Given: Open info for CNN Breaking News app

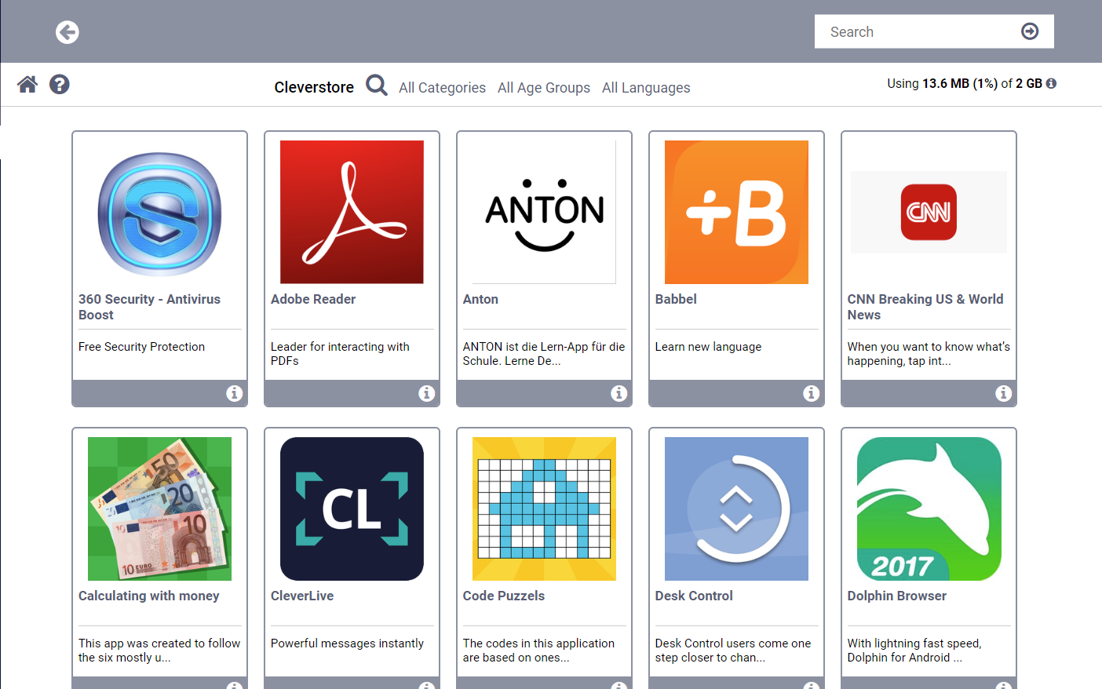Looking at the screenshot, I should pyautogui.click(x=1003, y=393).
